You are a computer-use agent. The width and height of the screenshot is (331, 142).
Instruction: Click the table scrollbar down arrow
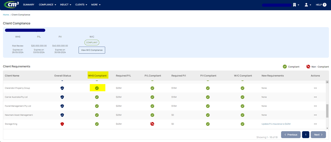pyautogui.click(x=327, y=128)
